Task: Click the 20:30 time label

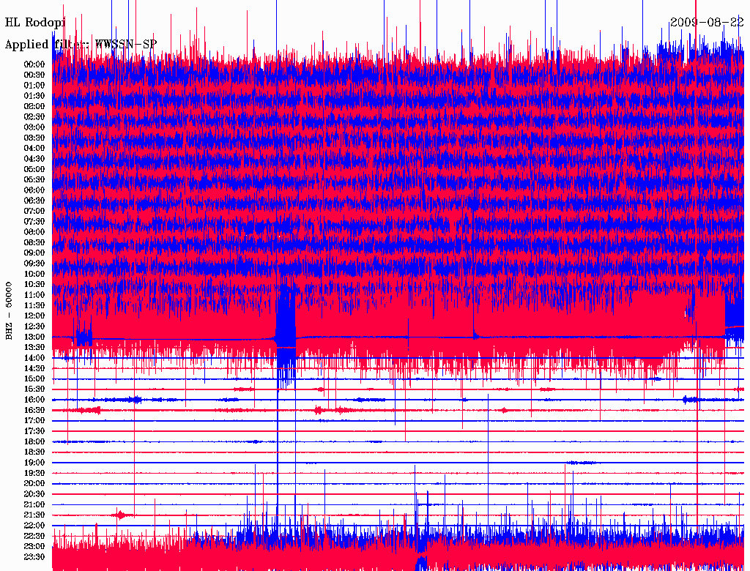Action: pyautogui.click(x=34, y=494)
